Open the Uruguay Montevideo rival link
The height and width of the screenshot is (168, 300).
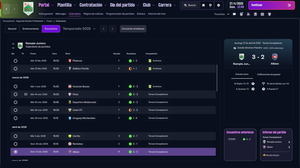(x=82, y=118)
